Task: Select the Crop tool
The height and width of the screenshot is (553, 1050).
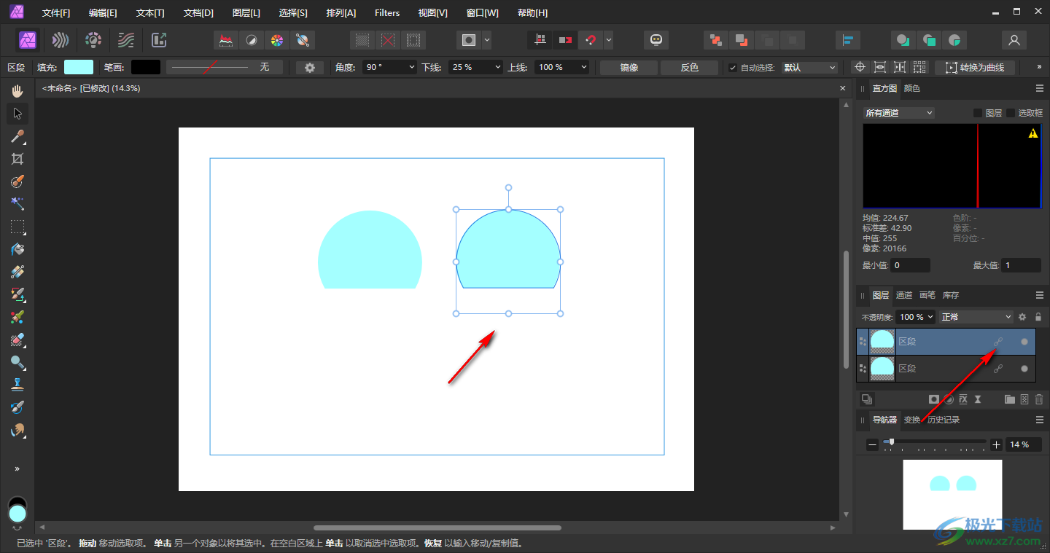Action: point(17,159)
